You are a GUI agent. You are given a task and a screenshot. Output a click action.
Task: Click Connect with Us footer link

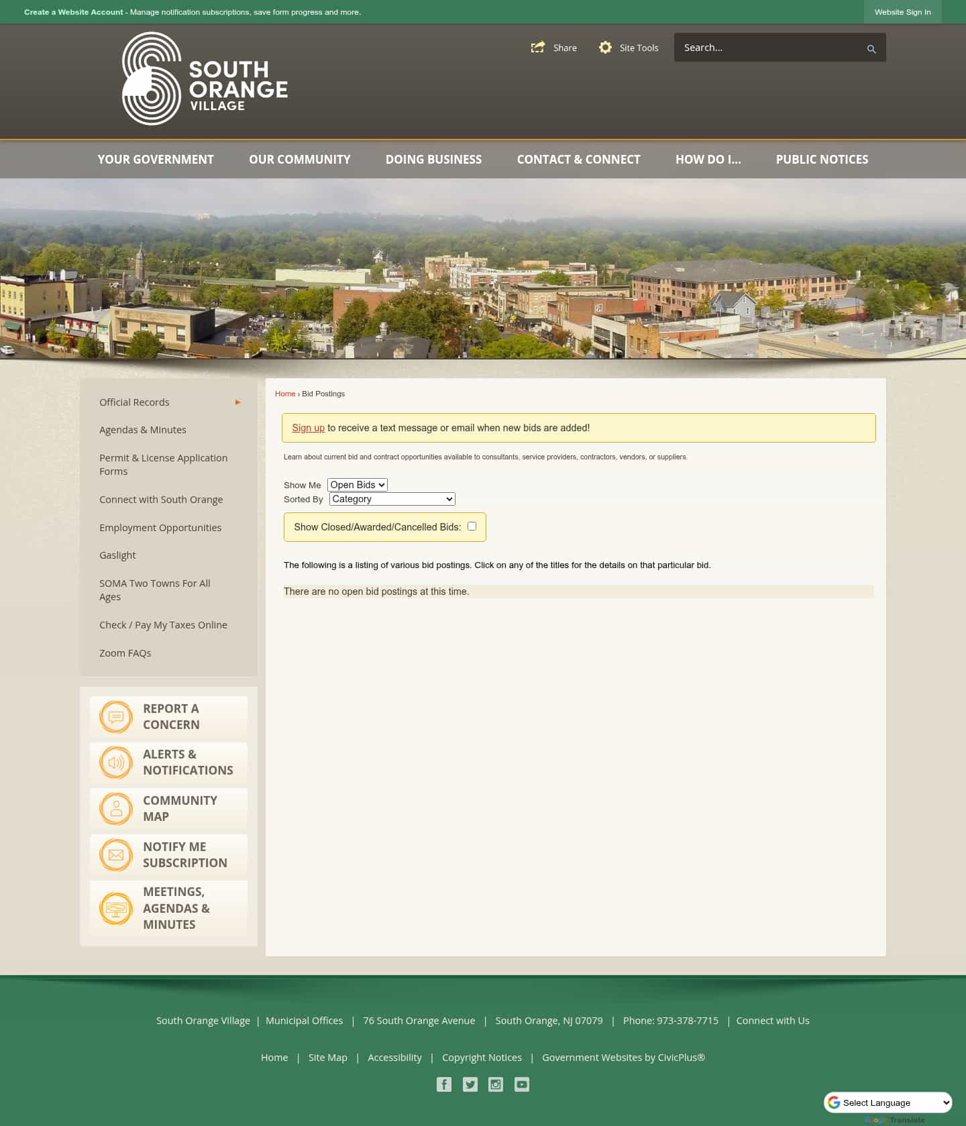[773, 1021]
